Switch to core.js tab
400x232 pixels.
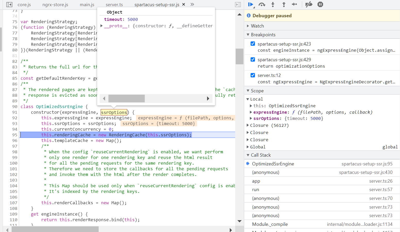24,5
